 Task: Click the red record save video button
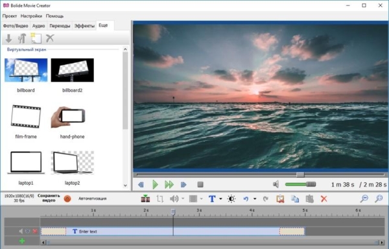click(x=67, y=198)
